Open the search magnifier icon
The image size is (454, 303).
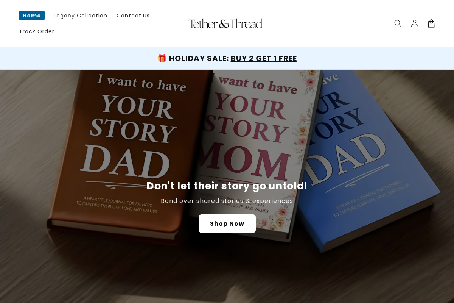click(398, 23)
